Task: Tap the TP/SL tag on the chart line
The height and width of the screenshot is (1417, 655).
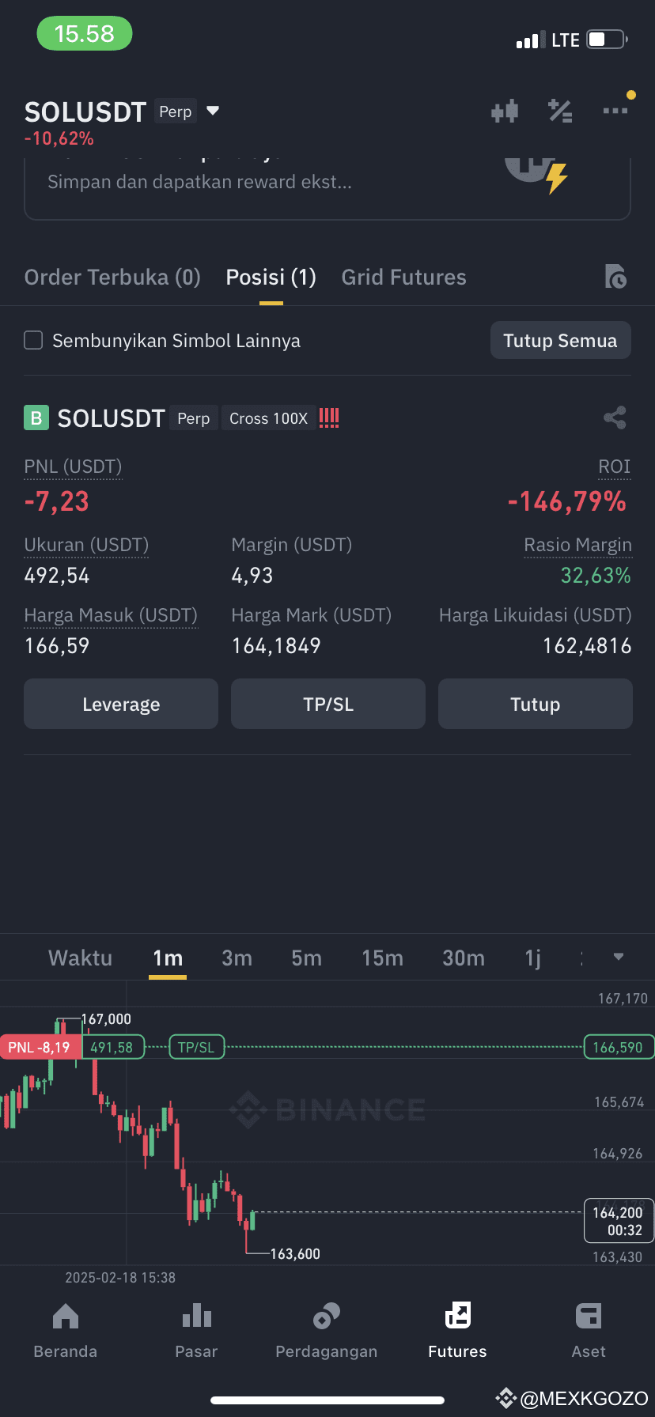Action: [196, 1047]
